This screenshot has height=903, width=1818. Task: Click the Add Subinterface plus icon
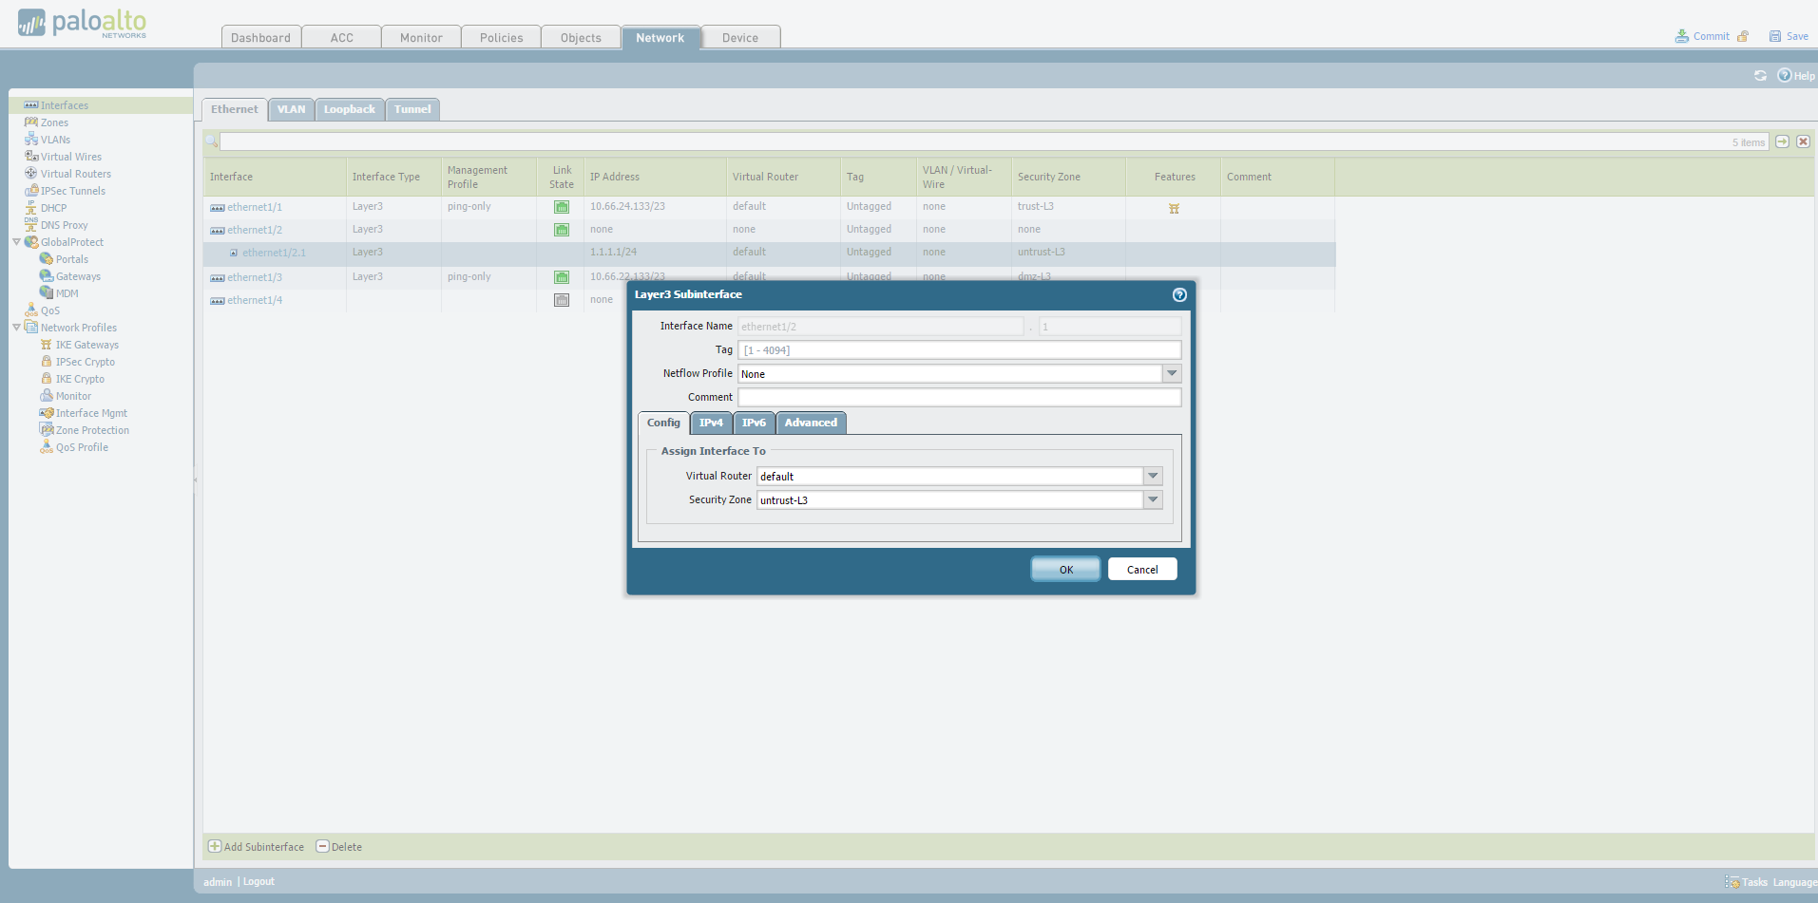pyautogui.click(x=215, y=846)
